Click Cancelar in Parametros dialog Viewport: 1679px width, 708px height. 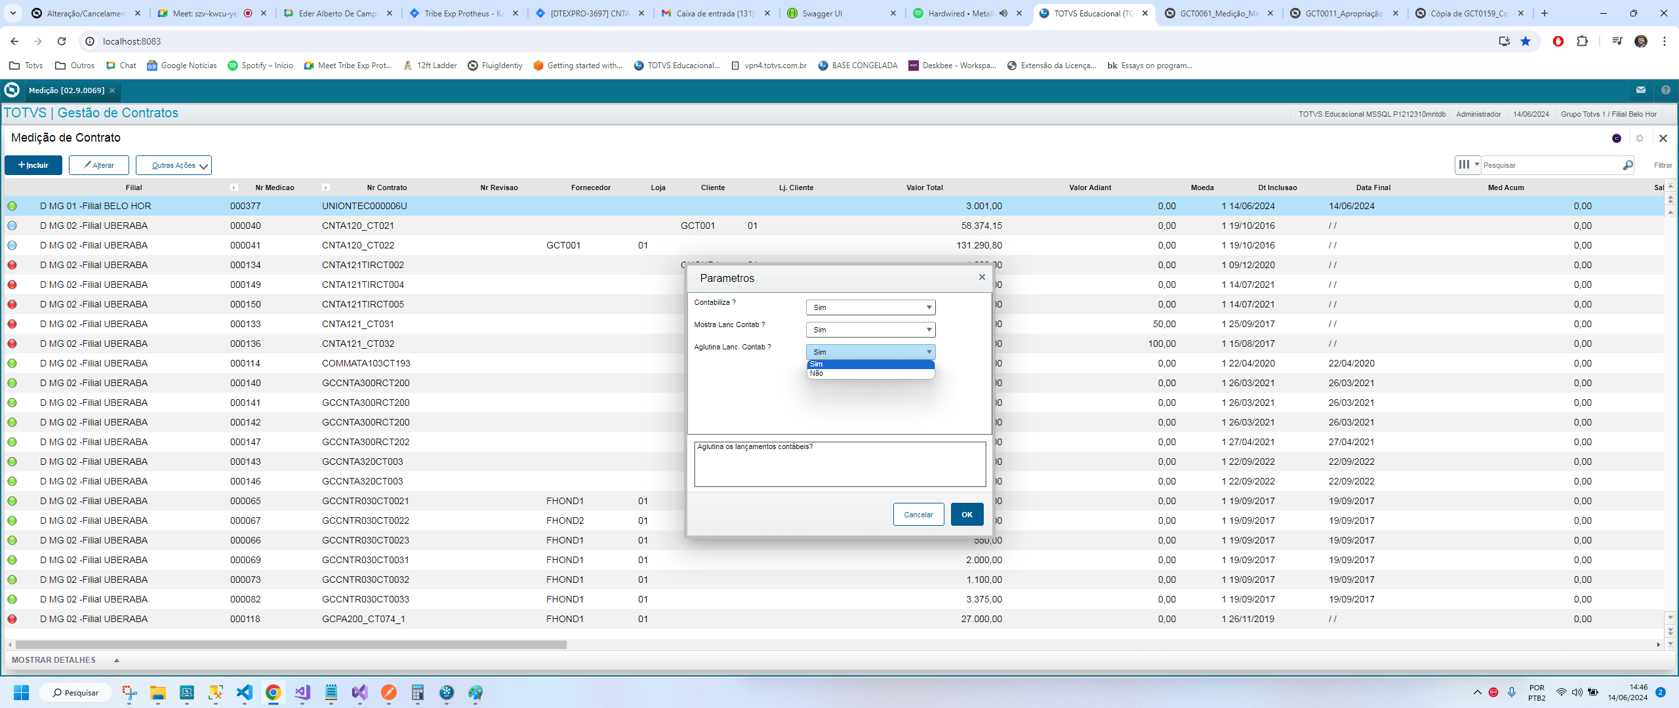click(x=918, y=515)
